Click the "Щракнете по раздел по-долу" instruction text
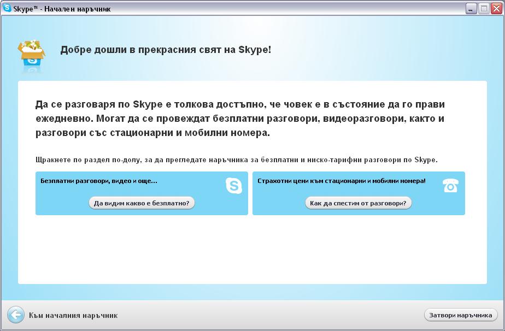The width and height of the screenshot is (505, 331). coord(237,160)
